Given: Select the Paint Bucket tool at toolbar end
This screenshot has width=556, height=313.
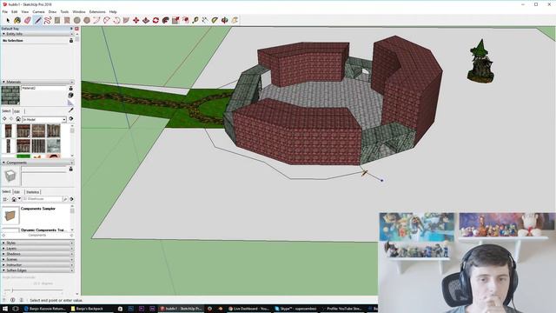Looking at the screenshot, I should click(235, 21).
